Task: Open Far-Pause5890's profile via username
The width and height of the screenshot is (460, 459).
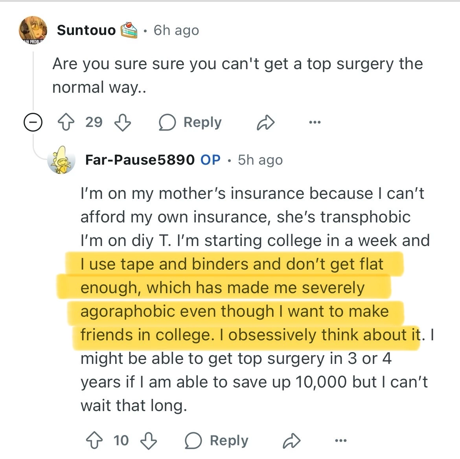Action: tap(140, 160)
